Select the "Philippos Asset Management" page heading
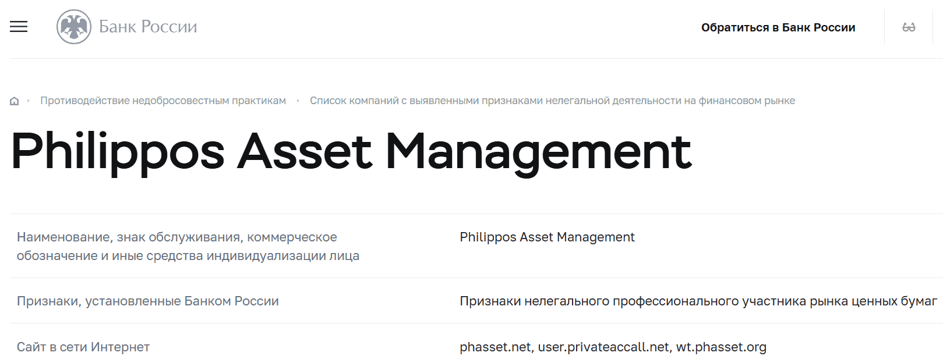 pyautogui.click(x=351, y=152)
